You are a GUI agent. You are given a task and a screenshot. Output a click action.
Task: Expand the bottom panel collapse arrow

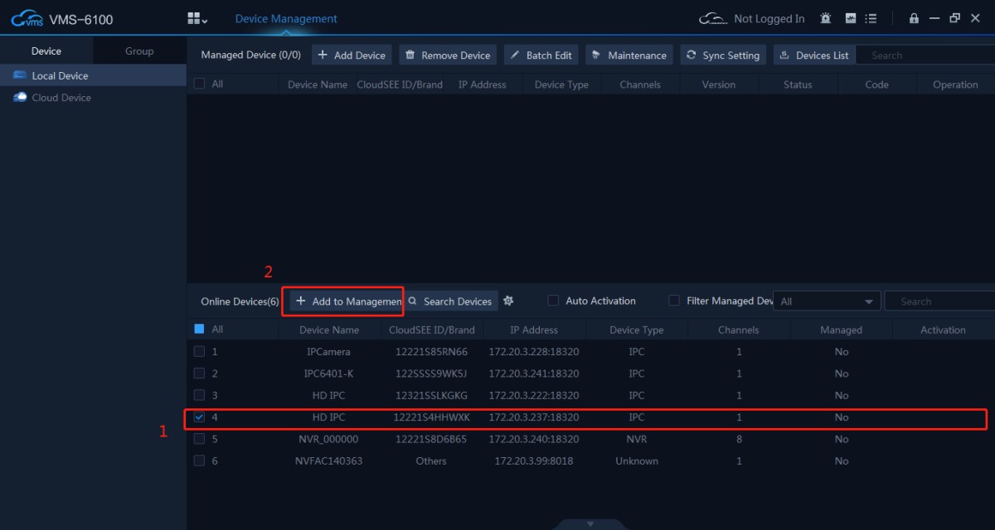(x=590, y=523)
